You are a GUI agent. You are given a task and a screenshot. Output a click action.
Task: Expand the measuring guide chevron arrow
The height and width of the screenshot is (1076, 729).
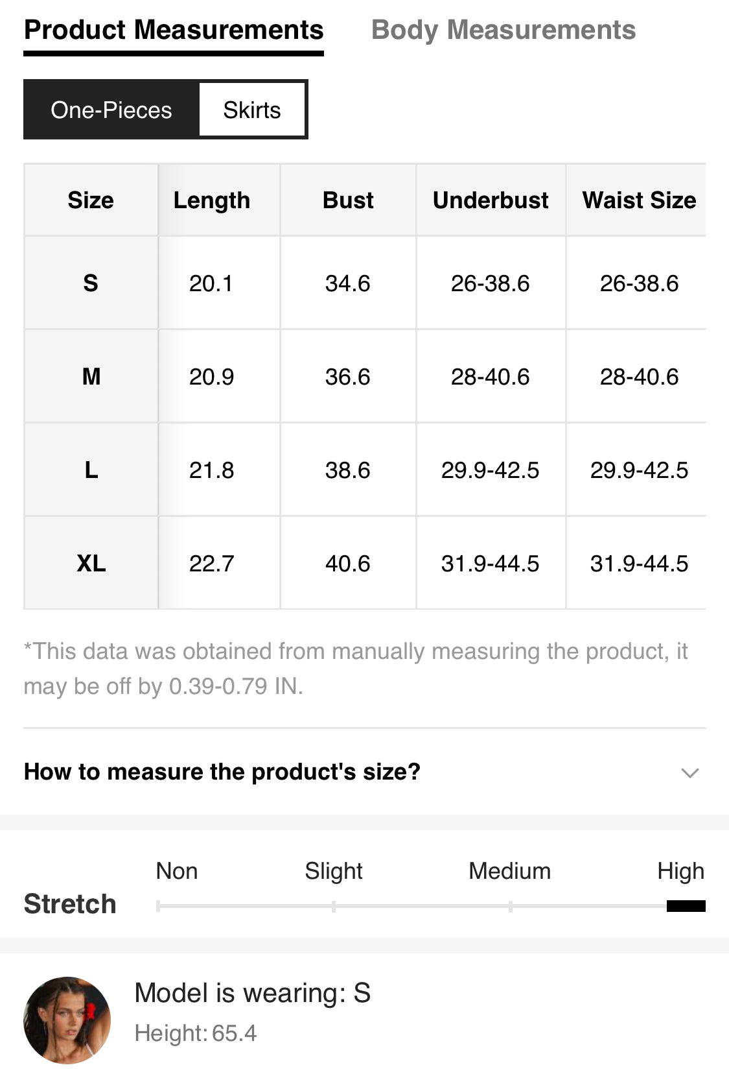coord(689,772)
